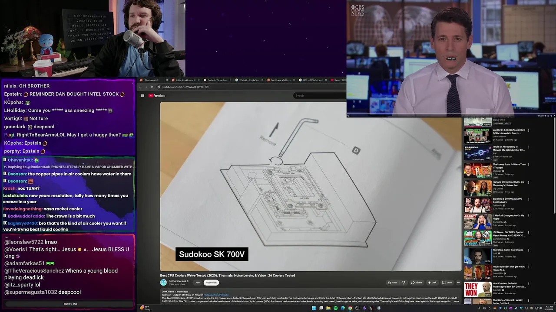This screenshot has height=312, width=556.
Task: Open options menu for House episodes video
Action: [529, 267]
